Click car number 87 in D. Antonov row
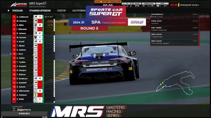This screenshot has width=211, height=118. (40, 33)
